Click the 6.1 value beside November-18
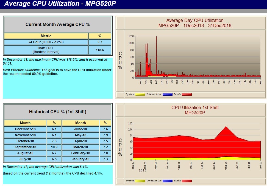The height and width of the screenshot is (186, 267). pyautogui.click(x=54, y=135)
